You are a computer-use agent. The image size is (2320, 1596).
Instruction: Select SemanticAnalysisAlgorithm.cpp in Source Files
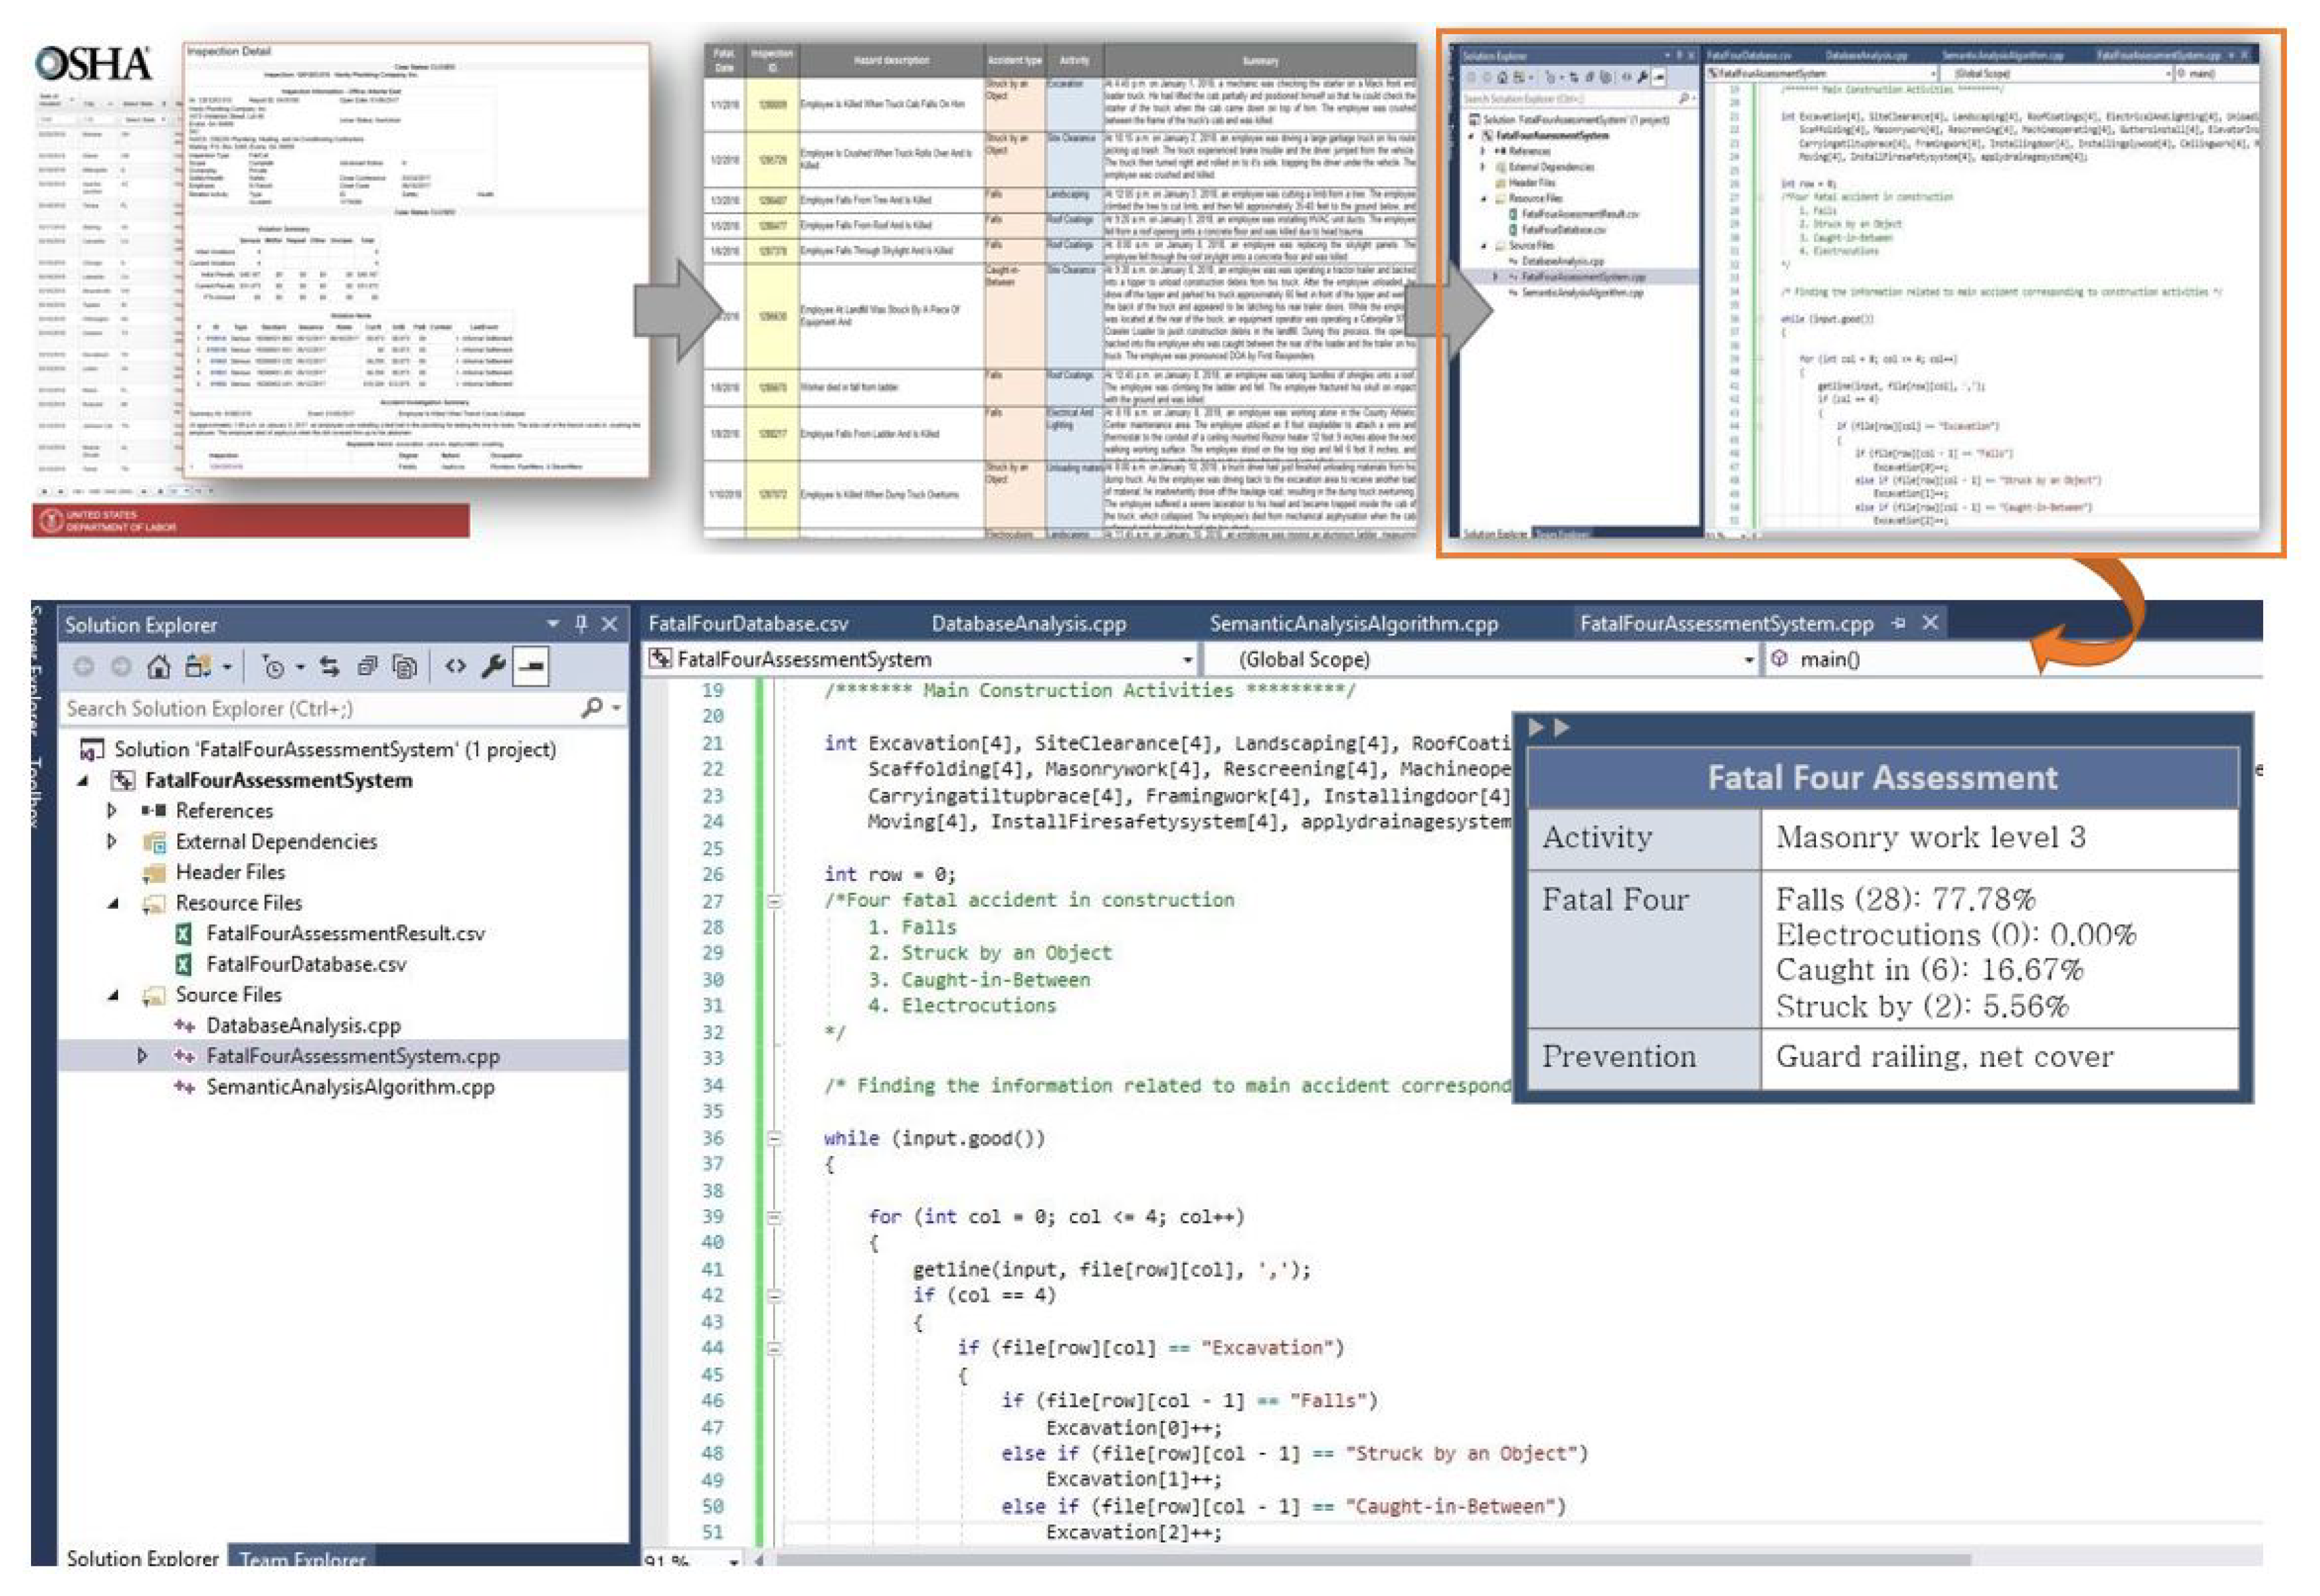(x=350, y=1088)
